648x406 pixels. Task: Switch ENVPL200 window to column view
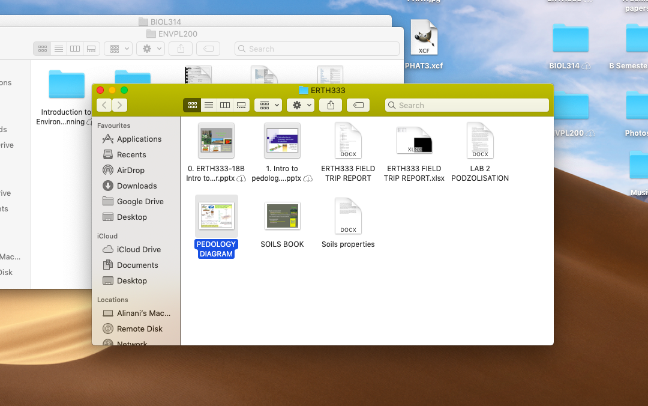point(75,49)
